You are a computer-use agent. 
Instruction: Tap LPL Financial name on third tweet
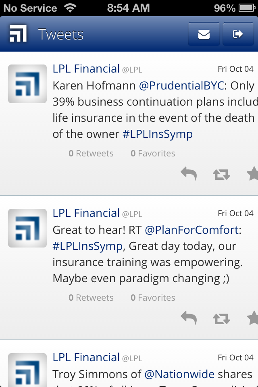[86, 358]
